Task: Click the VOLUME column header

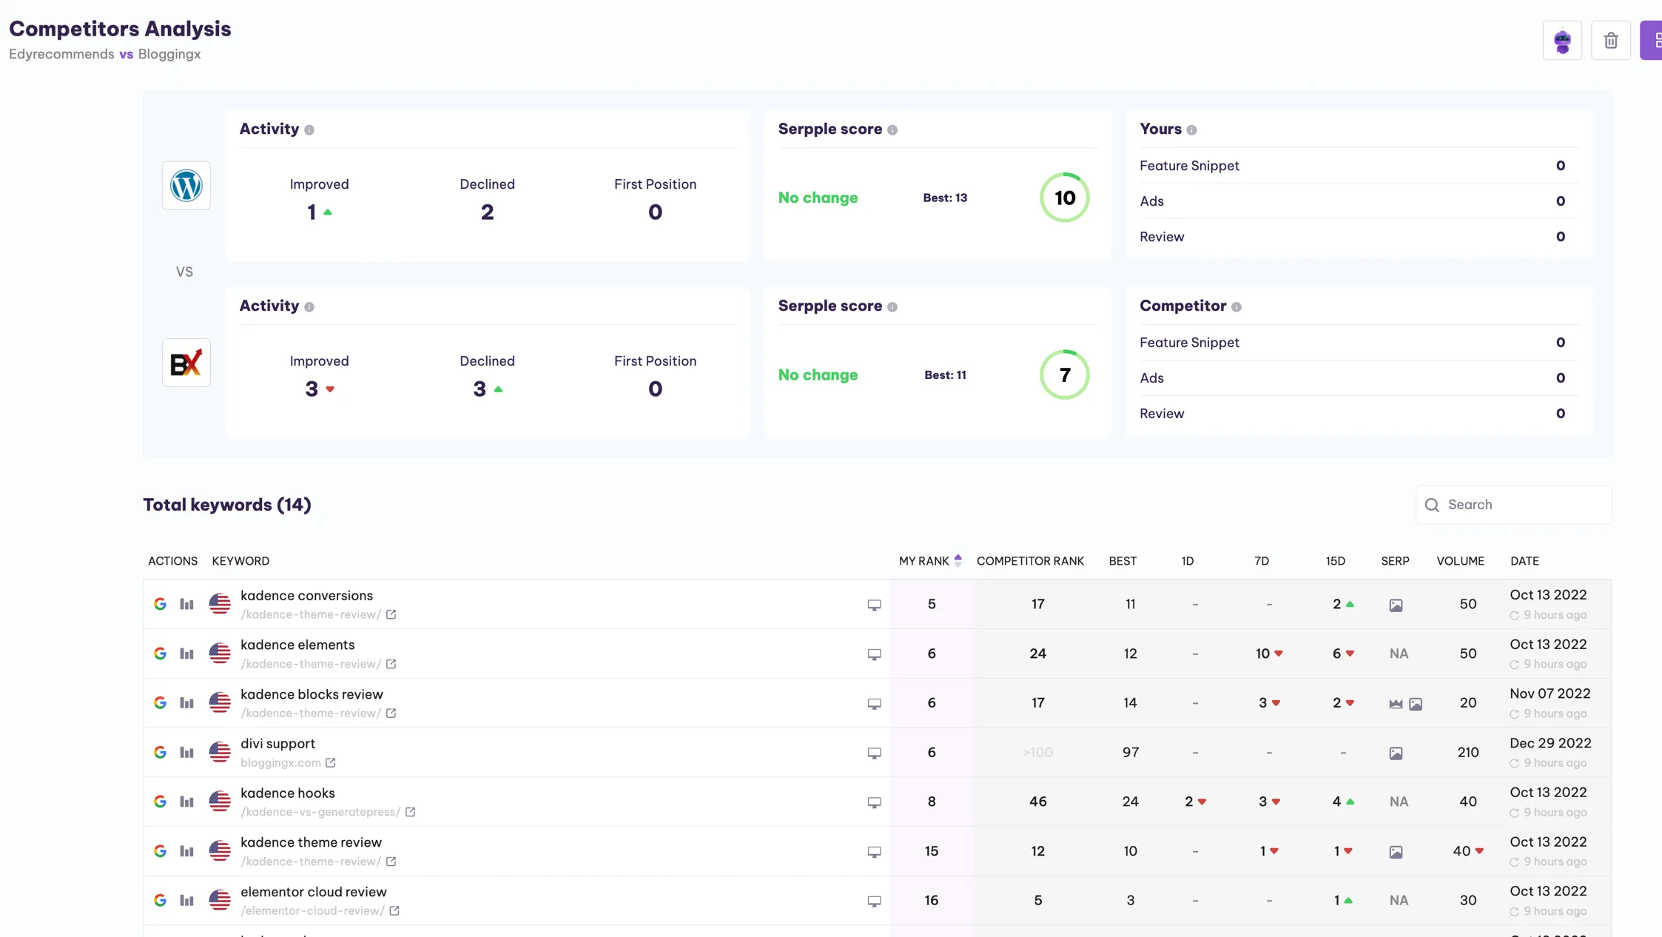Action: (1460, 561)
